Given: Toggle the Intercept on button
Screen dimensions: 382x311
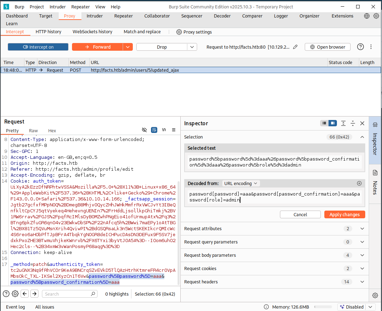Looking at the screenshot, I should pyautogui.click(x=38, y=47).
